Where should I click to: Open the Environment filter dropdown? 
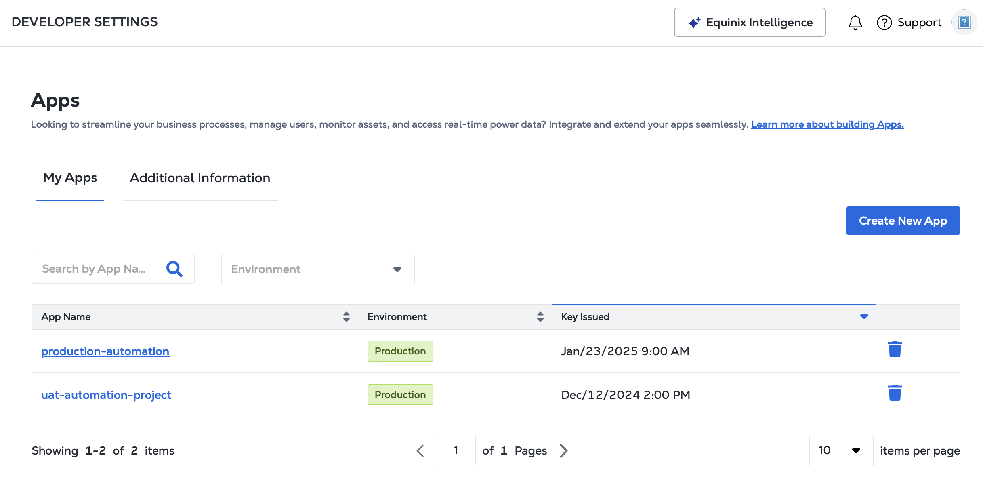318,269
